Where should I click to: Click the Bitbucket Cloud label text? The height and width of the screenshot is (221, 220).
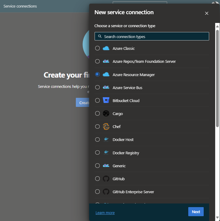coord(126,101)
